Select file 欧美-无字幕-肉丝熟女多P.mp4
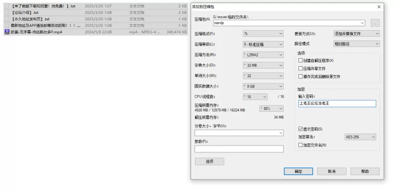Image resolution: width=396 pixels, height=192 pixels. [x=36, y=32]
